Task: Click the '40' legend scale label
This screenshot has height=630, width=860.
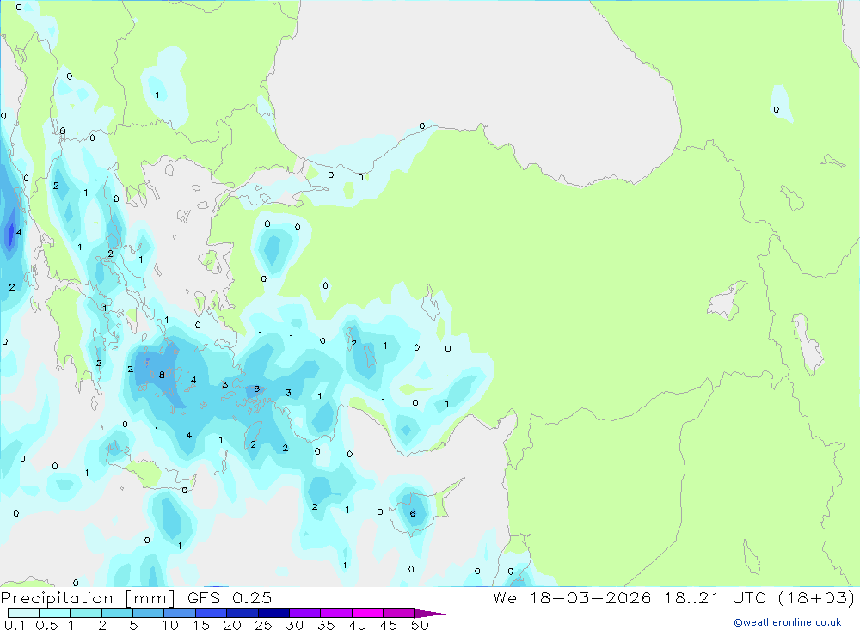Action: click(x=358, y=625)
